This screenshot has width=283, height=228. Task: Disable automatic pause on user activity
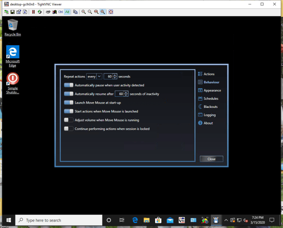tap(69, 85)
